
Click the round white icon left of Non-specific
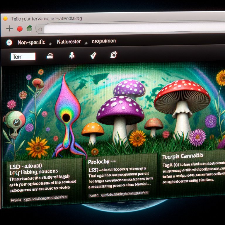(x=9, y=42)
